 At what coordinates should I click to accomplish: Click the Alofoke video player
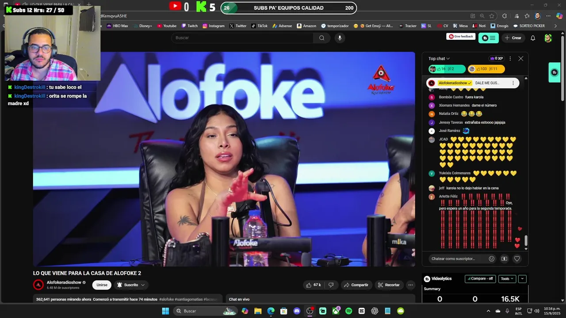224,159
